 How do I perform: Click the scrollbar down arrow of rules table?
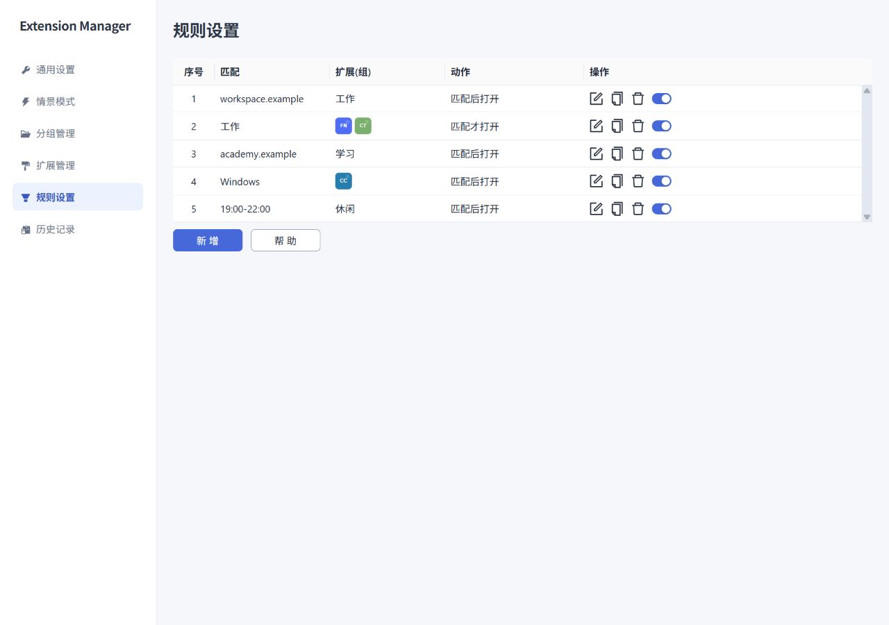coord(867,217)
